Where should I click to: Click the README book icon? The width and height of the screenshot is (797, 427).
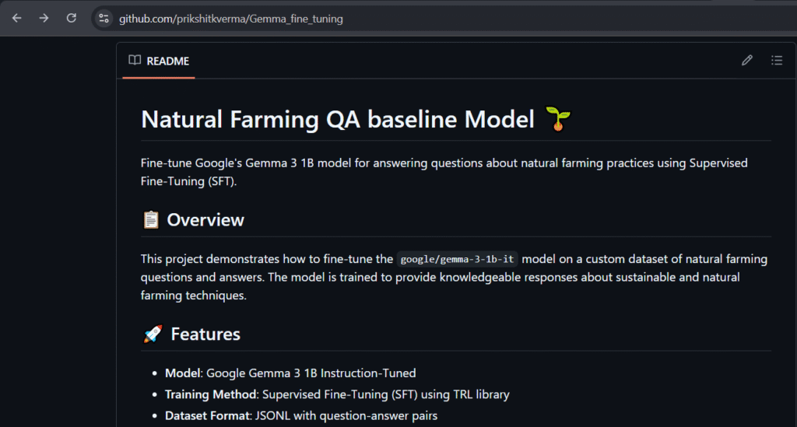[x=135, y=61]
